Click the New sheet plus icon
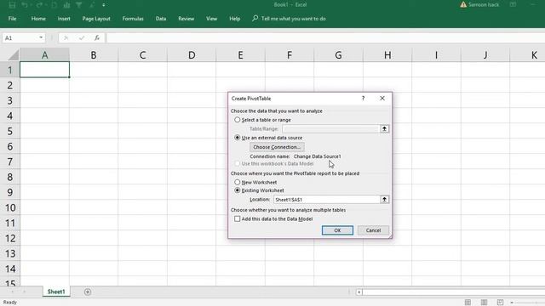Viewport: 545px width, 306px height. (x=88, y=292)
